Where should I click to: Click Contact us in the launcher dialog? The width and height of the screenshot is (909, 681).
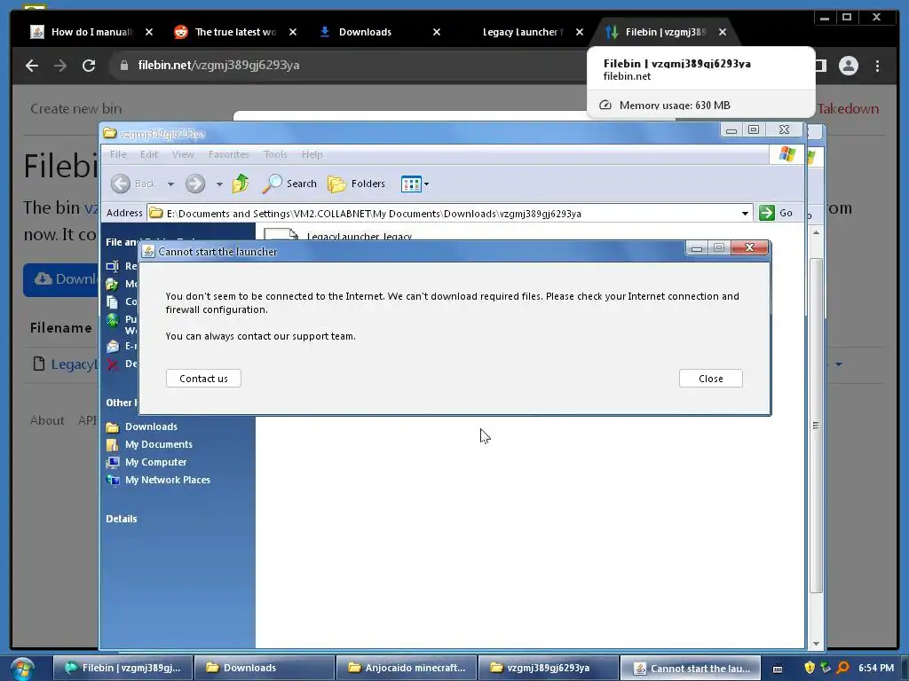pos(203,378)
